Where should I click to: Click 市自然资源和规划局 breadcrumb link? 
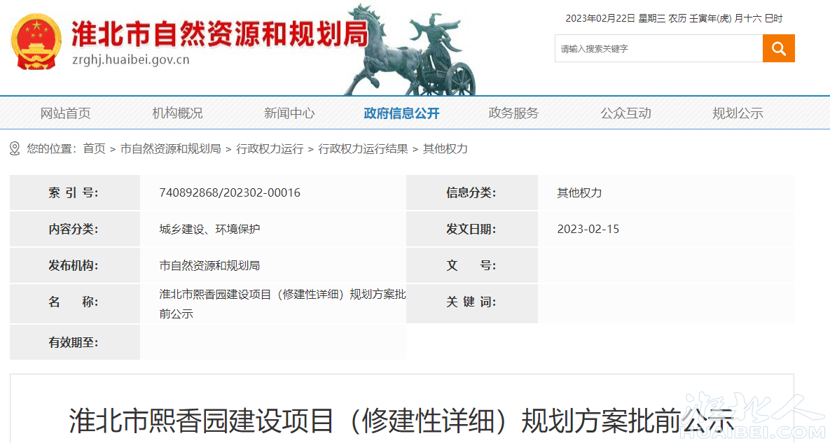coord(170,148)
